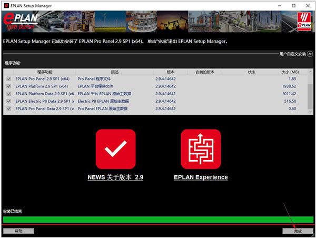Toggle the EPLAN Pro Panel Data checkbox
316x238 pixels.
pos(8,108)
